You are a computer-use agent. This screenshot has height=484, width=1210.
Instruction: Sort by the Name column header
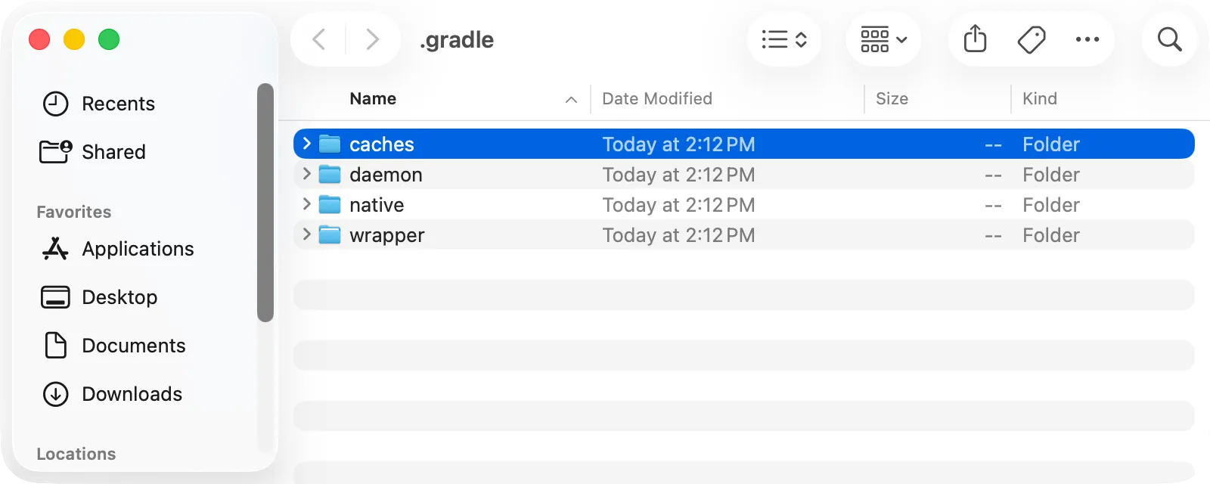(373, 99)
